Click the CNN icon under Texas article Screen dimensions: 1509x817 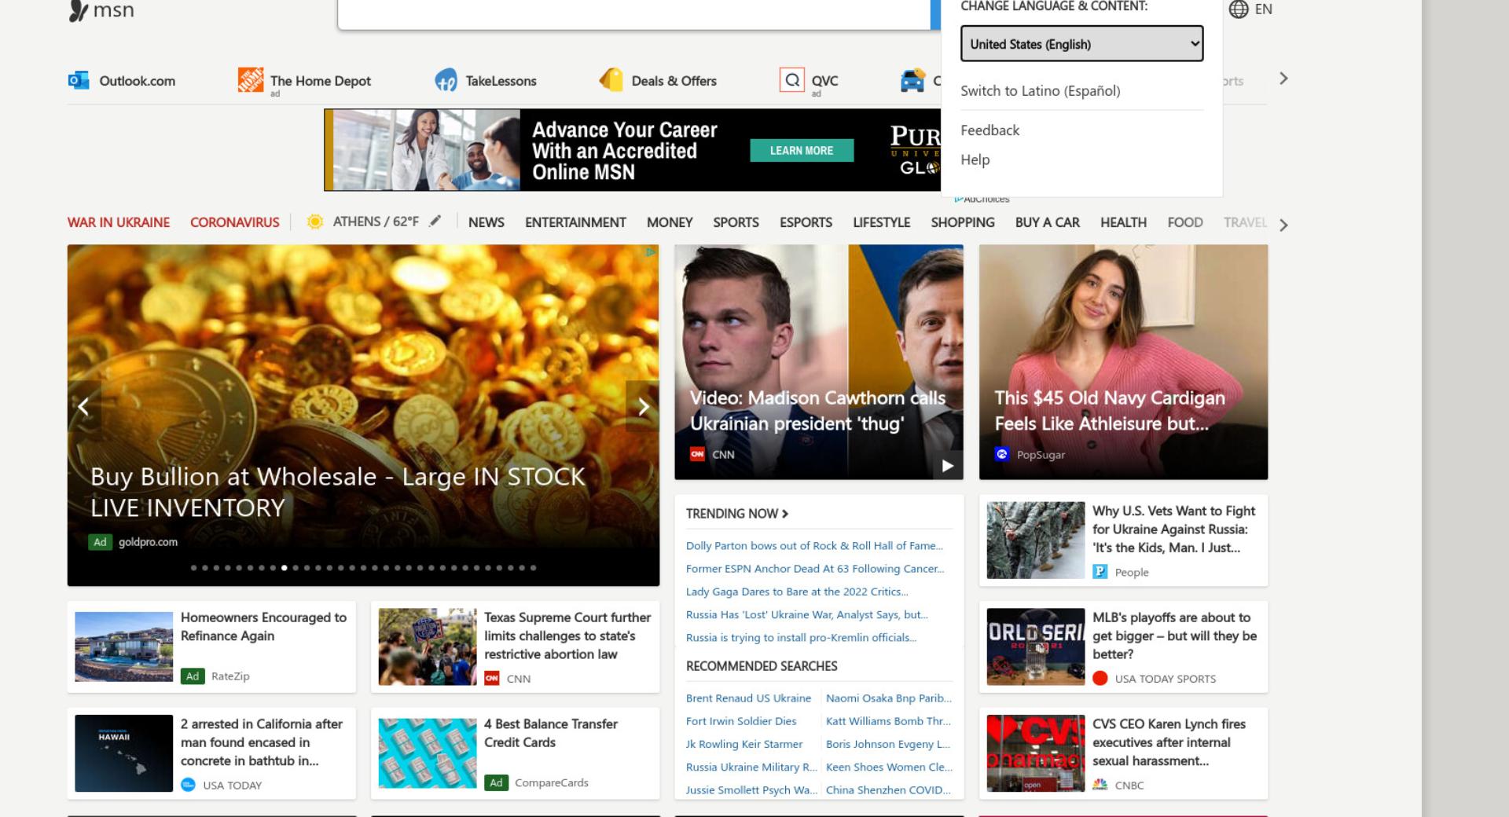(x=492, y=678)
